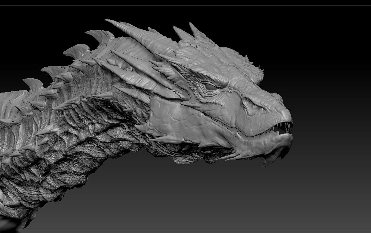
Task: Select the top horizontal canvas border line
Action: click(185, 5)
